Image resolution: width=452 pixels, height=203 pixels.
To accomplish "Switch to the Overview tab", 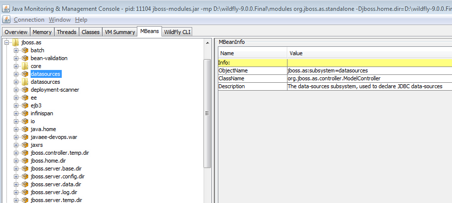I will pyautogui.click(x=16, y=32).
